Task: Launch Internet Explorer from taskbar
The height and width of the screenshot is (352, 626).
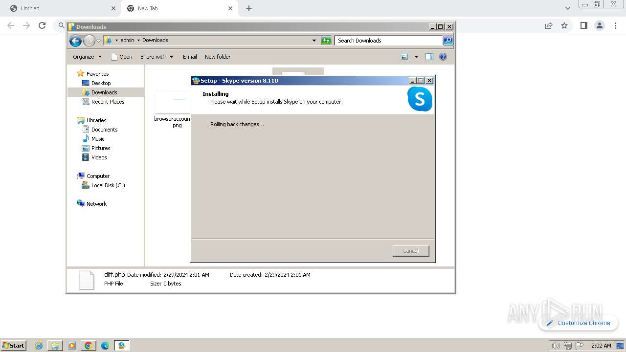Action: (39, 346)
